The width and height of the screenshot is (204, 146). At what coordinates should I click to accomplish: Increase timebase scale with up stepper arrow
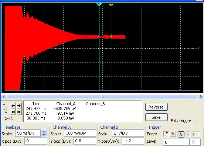click(x=44, y=132)
